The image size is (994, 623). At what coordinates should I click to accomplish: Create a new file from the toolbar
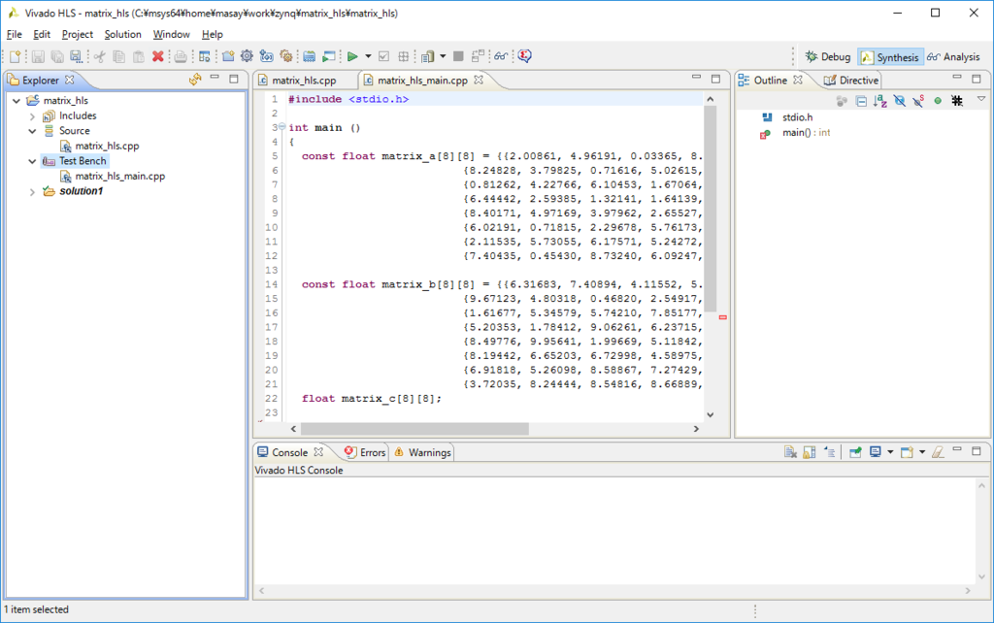[x=15, y=56]
